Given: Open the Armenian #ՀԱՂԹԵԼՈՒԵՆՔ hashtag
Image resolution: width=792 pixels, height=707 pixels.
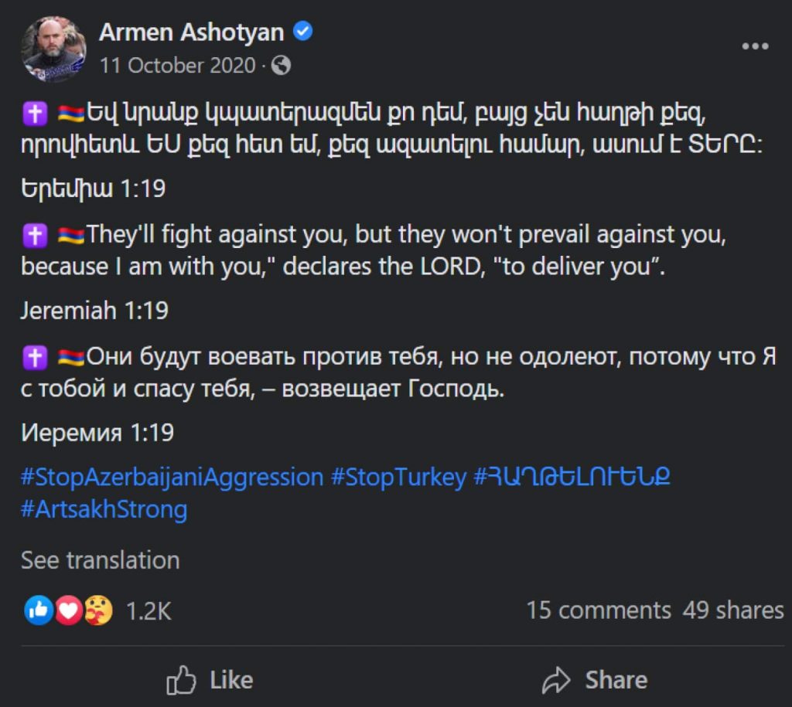Looking at the screenshot, I should [x=572, y=477].
